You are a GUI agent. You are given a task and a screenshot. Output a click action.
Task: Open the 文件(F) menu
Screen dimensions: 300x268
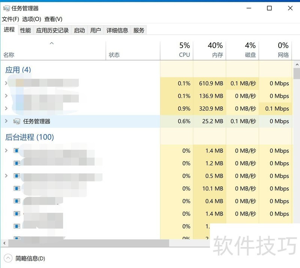coord(10,19)
